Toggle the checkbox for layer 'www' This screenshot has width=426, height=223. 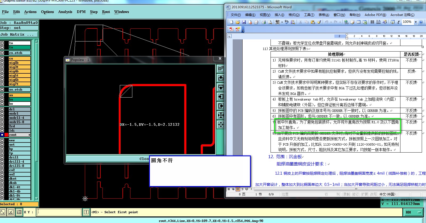[x=2, y=140]
